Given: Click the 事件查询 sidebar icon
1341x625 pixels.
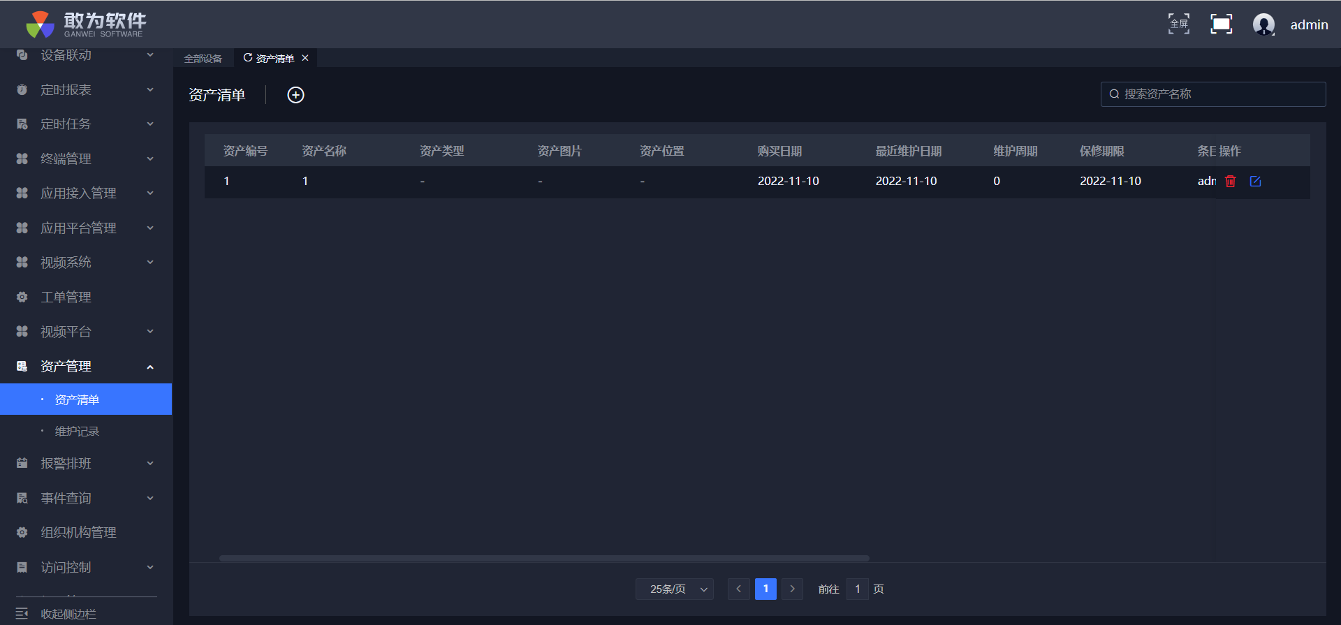Looking at the screenshot, I should coord(22,498).
